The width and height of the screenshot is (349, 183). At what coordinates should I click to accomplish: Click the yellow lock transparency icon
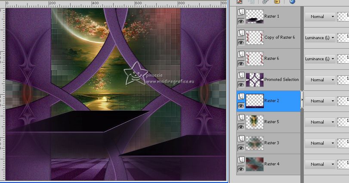click(x=277, y=2)
